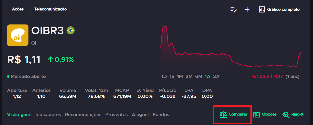The image size is (313, 125).
Task: Click the edit list pencil icon
Action: pos(234,10)
